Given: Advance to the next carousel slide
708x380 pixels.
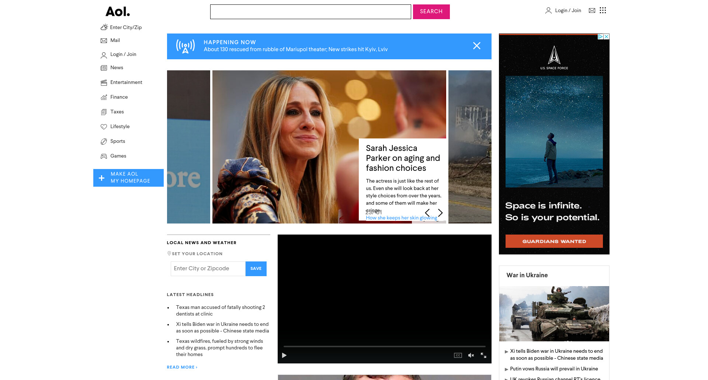Looking at the screenshot, I should [440, 213].
